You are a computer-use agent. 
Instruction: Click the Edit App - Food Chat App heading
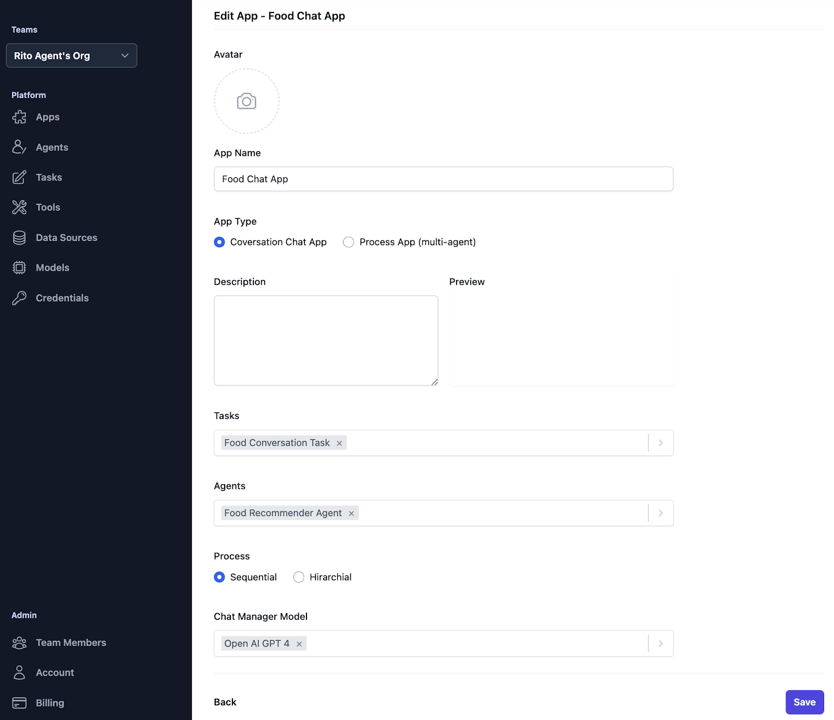[279, 16]
